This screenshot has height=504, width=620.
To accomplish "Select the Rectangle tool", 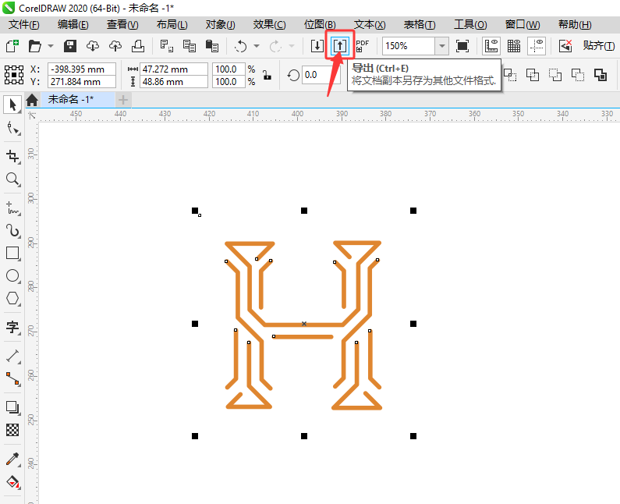I will [12, 254].
